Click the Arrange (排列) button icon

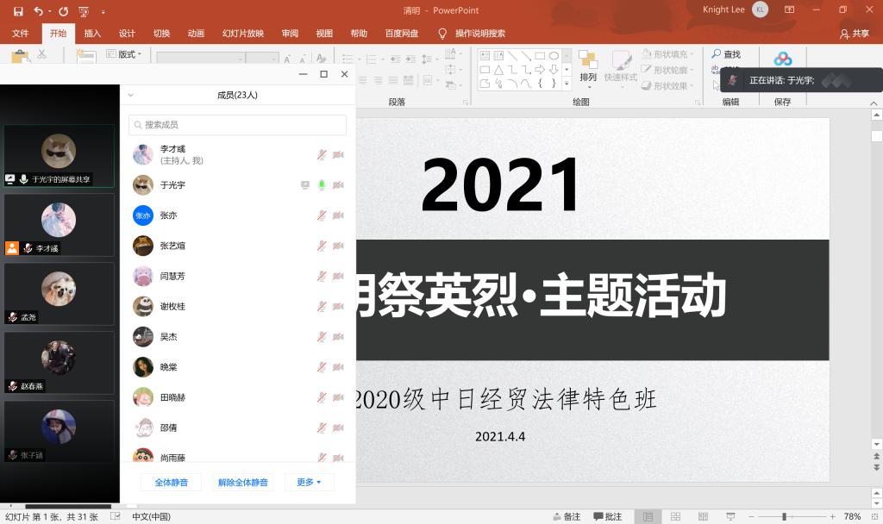tap(588, 60)
